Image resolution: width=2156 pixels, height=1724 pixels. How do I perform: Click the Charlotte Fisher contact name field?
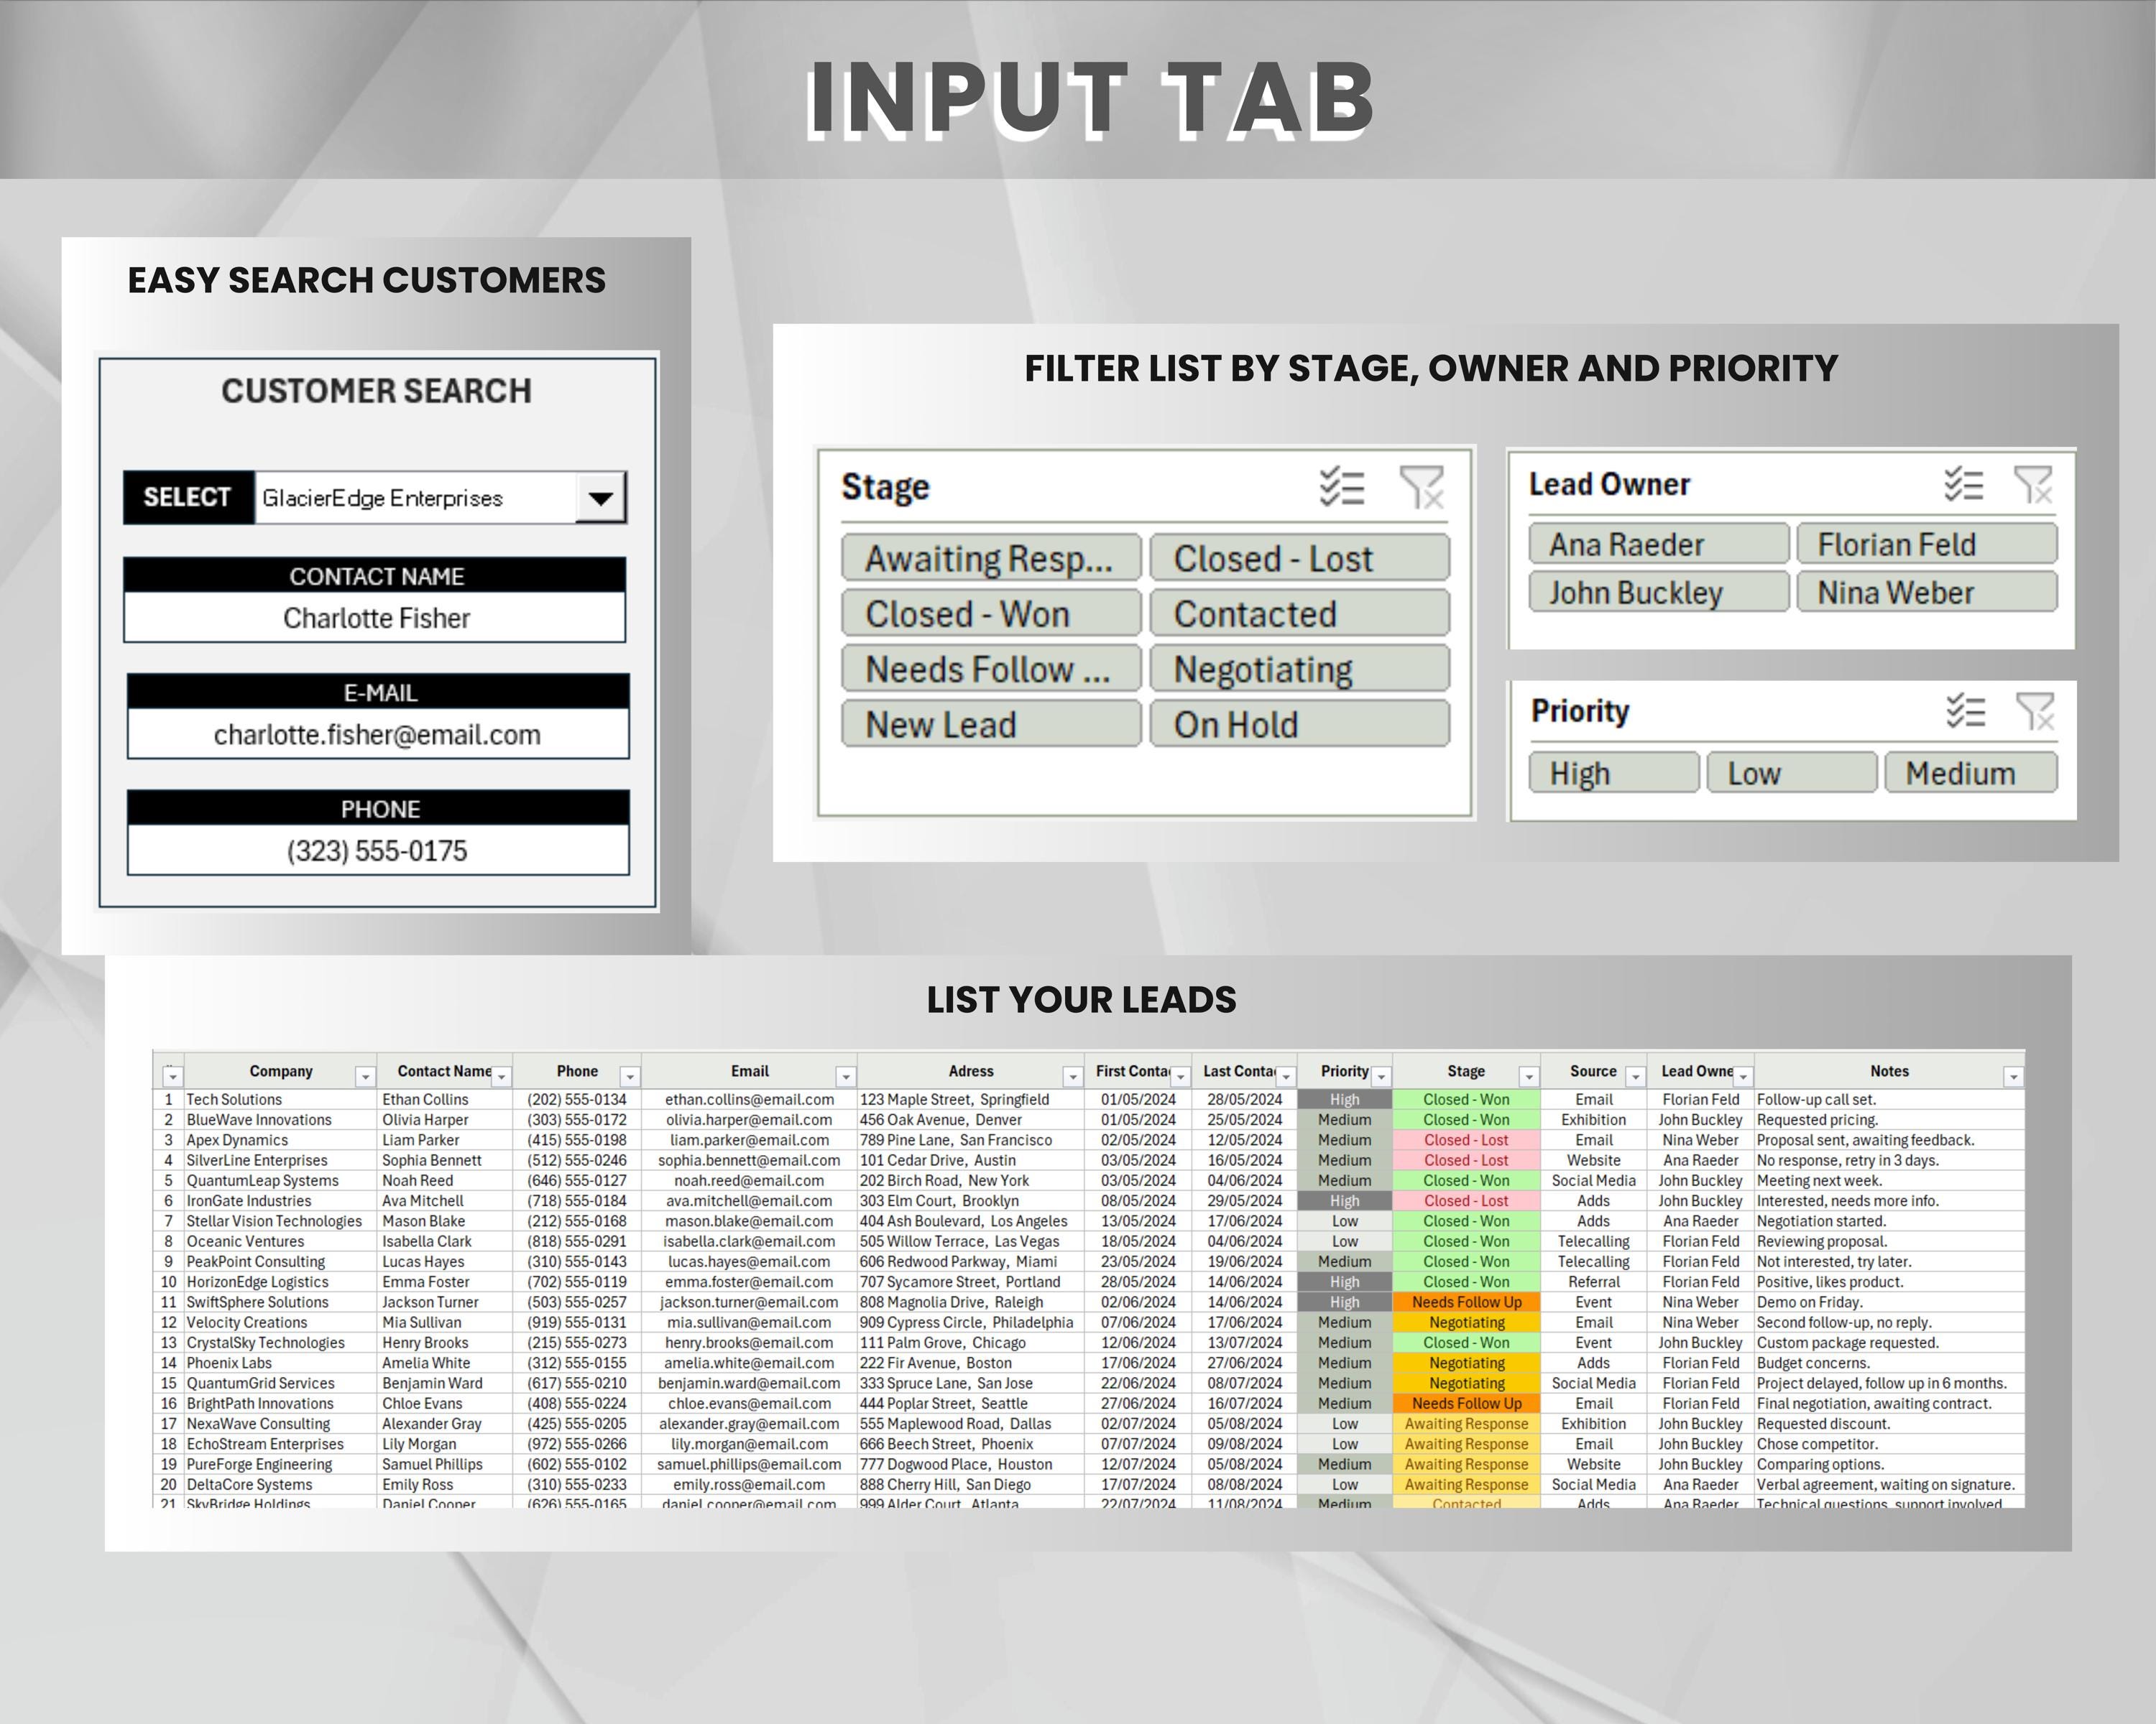(376, 618)
